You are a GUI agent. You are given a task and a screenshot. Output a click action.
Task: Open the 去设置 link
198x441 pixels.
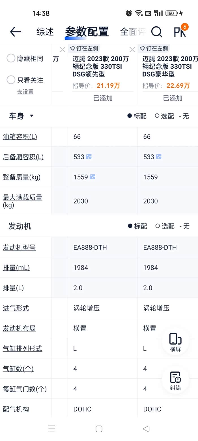(25, 92)
